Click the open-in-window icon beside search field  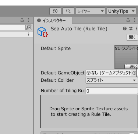tap(29, 28)
